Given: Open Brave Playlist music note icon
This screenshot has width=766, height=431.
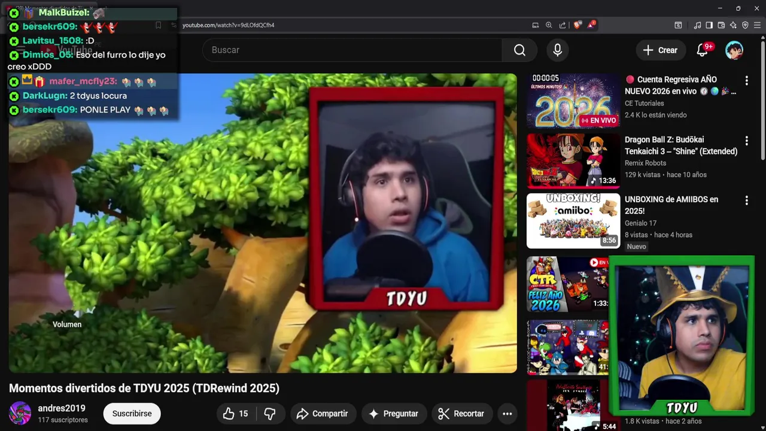Looking at the screenshot, I should click(x=697, y=25).
